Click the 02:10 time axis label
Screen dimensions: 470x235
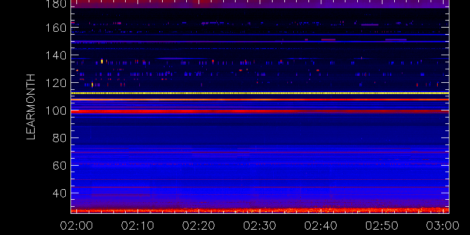(x=137, y=226)
